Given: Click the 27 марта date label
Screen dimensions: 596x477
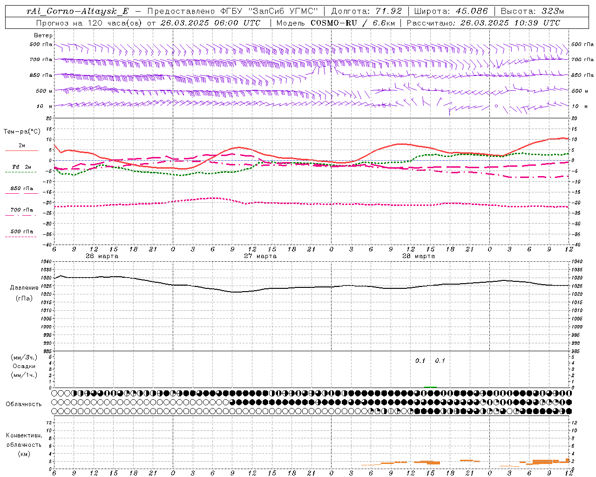Looking at the screenshot, I should click(x=260, y=256).
